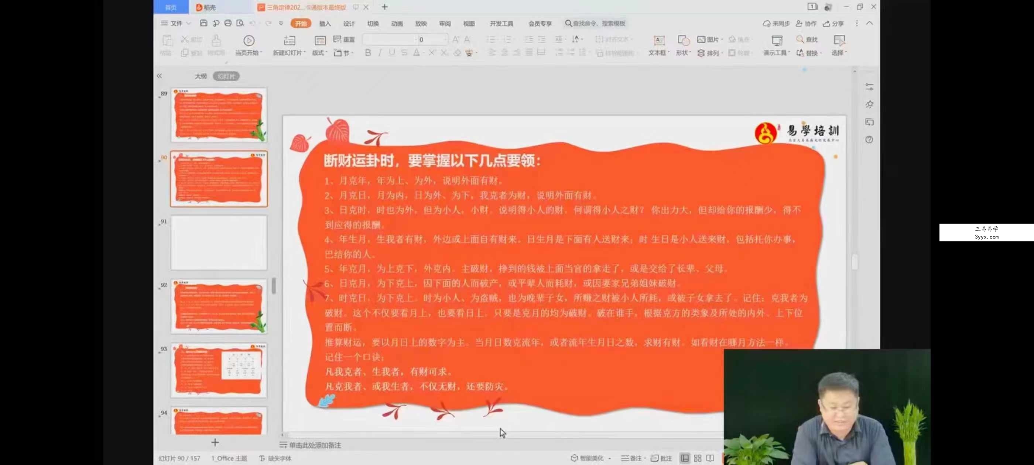
Task: Toggle Underline formatting
Action: point(392,52)
